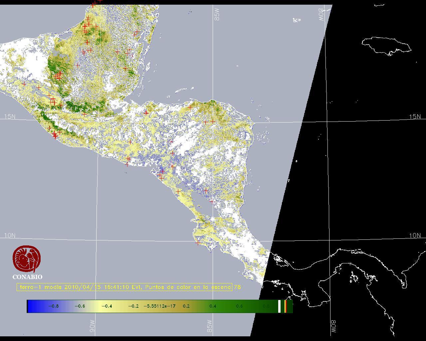Click the CONABIO bird logo emblem
This screenshot has height=341, width=426.
27,259
